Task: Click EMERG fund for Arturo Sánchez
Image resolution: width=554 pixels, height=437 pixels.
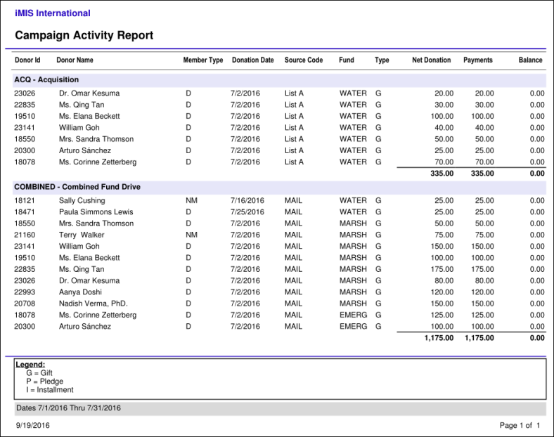Action: coord(354,327)
